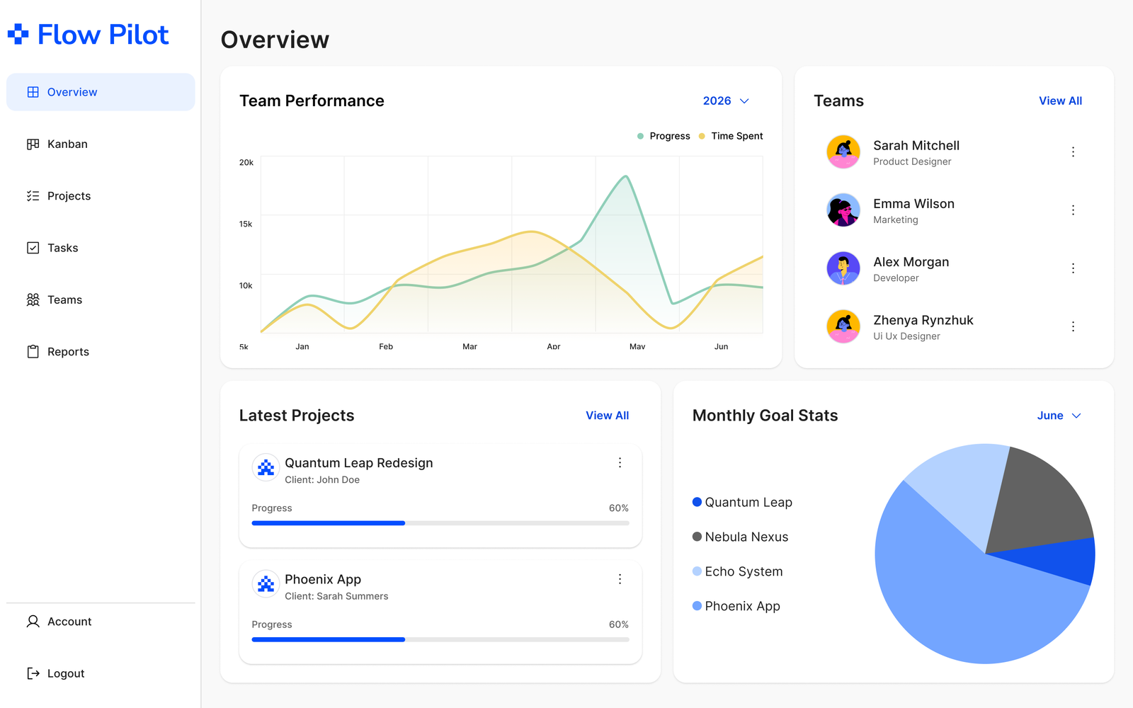Click the "Emma Wilson" name text

(x=913, y=204)
